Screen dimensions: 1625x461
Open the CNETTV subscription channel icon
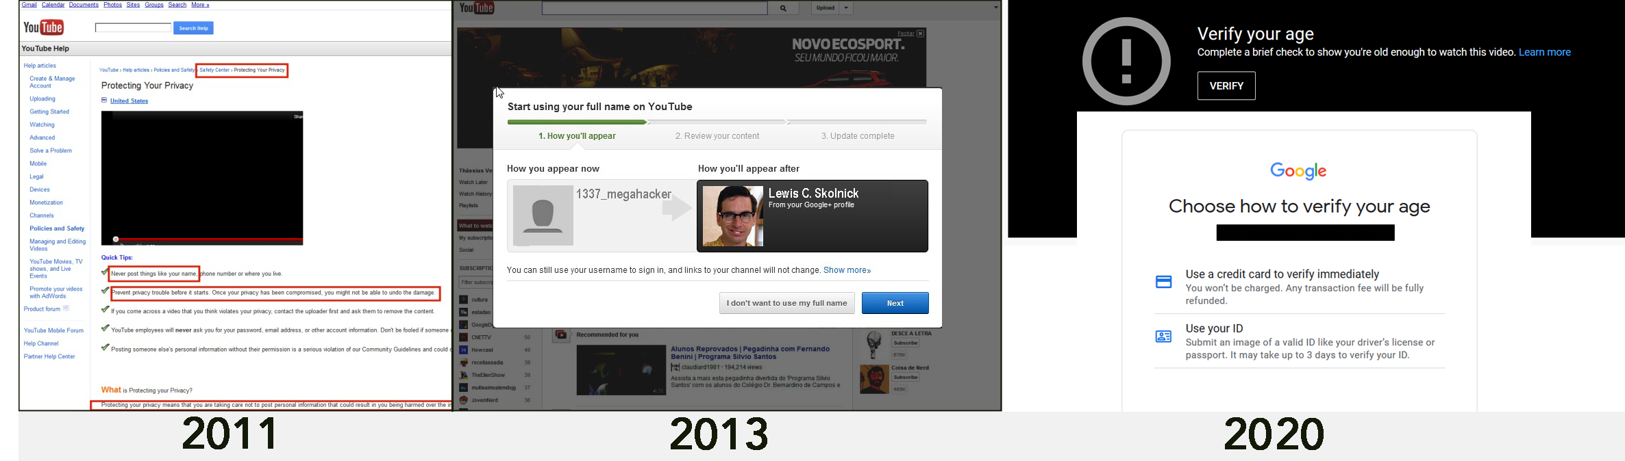(x=464, y=337)
